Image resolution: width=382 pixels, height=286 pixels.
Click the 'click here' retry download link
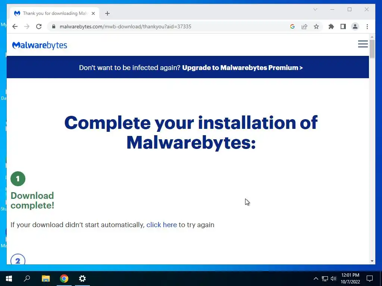pos(162,225)
